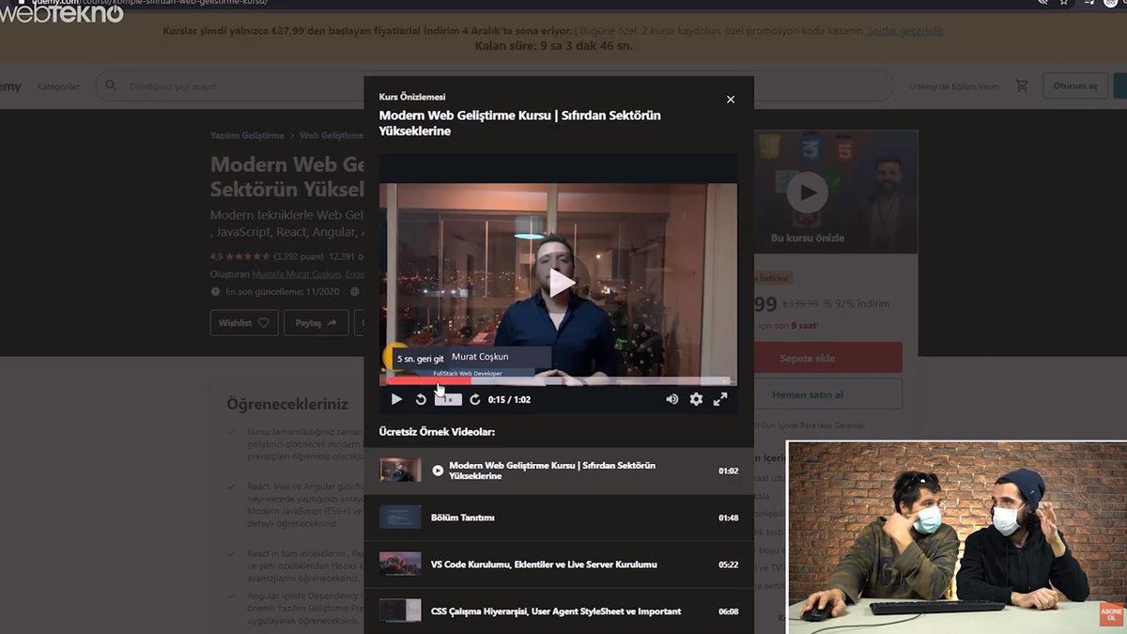1127x634 pixels.
Task: Click the rewind 5 seconds icon
Action: [421, 399]
